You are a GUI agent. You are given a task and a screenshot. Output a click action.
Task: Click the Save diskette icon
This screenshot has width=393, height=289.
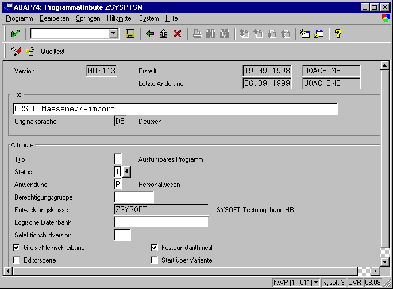pyautogui.click(x=130, y=34)
